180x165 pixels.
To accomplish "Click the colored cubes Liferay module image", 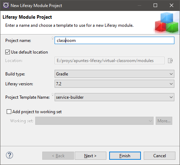I will (167, 23).
